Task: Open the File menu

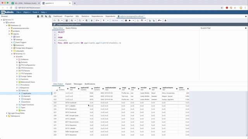Action: 19,12
